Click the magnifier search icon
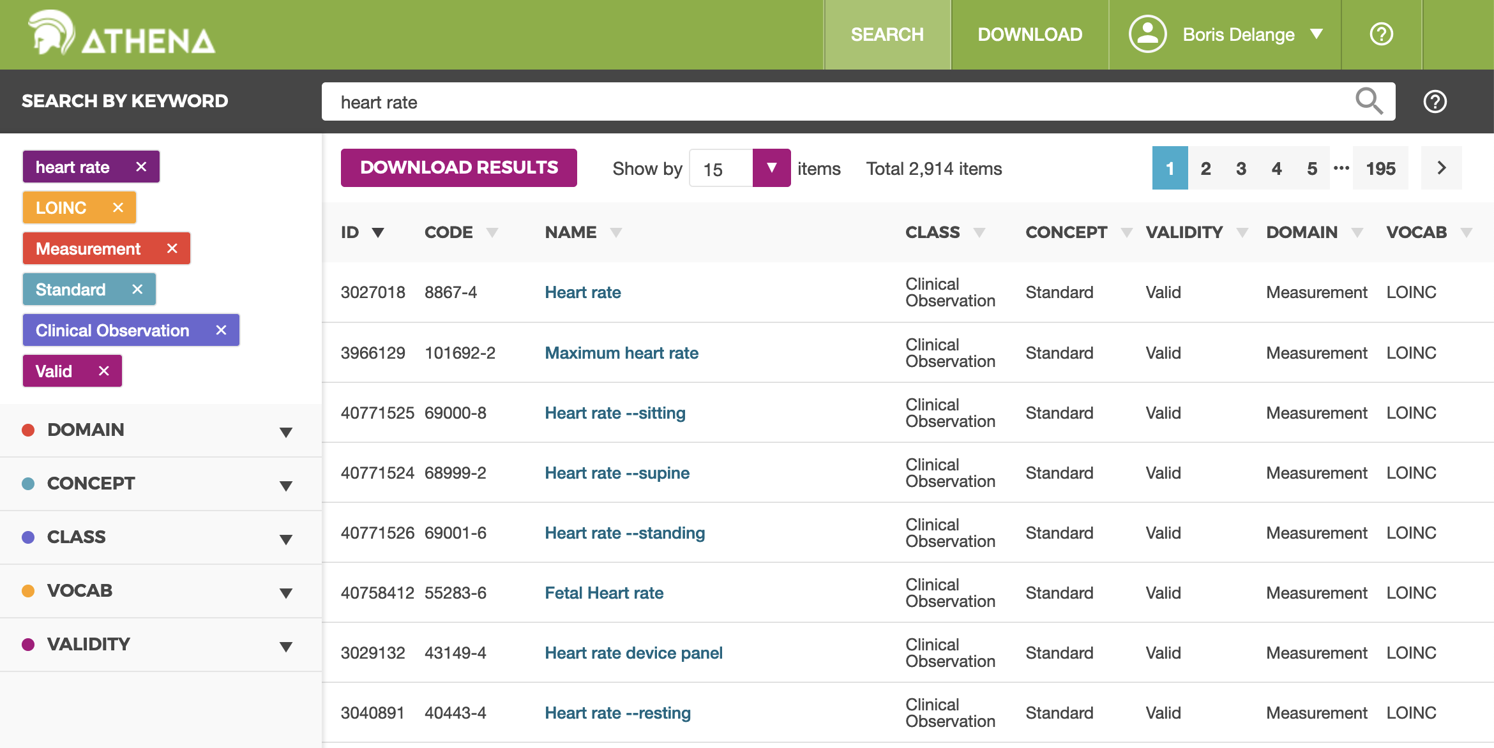This screenshot has height=748, width=1494. (x=1369, y=101)
